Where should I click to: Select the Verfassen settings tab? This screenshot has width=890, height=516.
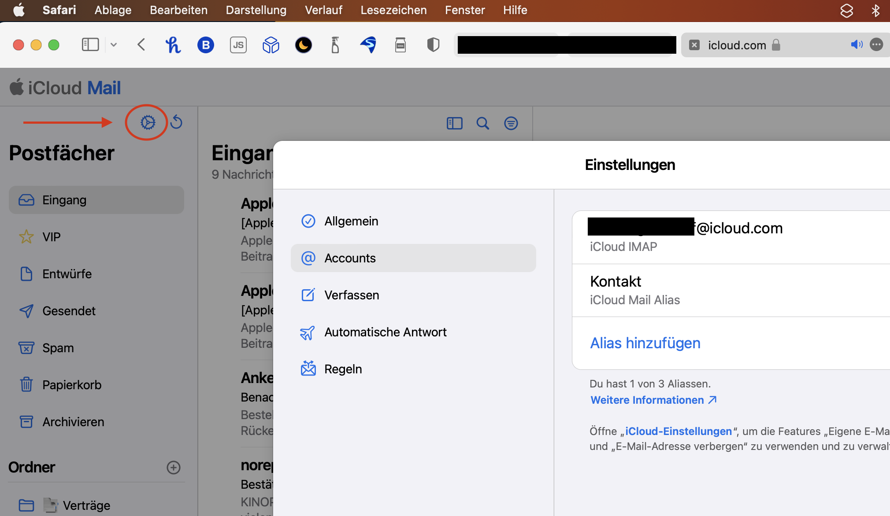pyautogui.click(x=351, y=295)
